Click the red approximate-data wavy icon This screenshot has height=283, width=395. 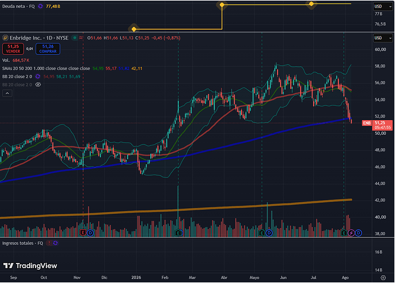coord(81,38)
